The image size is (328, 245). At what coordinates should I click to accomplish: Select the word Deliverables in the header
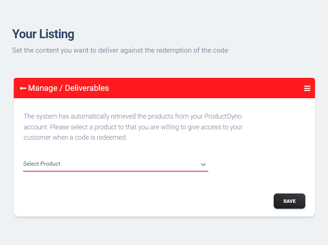pyautogui.click(x=87, y=88)
